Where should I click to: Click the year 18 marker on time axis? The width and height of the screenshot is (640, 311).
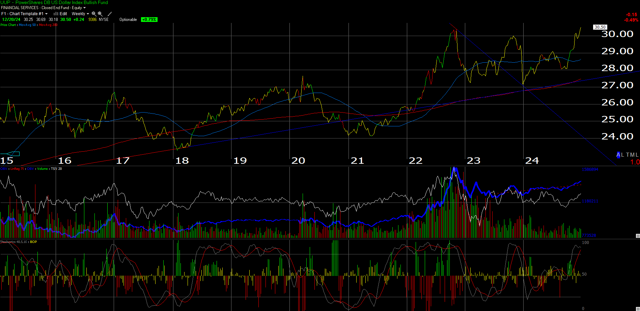click(182, 161)
